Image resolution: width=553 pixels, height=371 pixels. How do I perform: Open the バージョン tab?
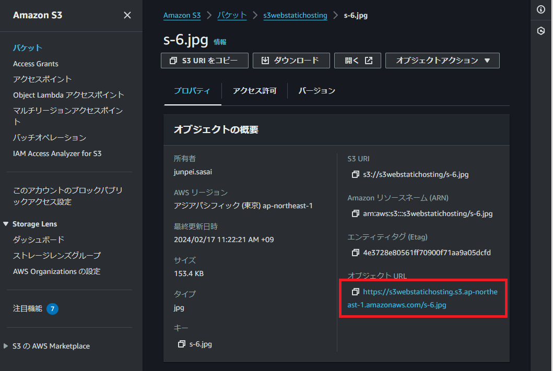click(316, 90)
